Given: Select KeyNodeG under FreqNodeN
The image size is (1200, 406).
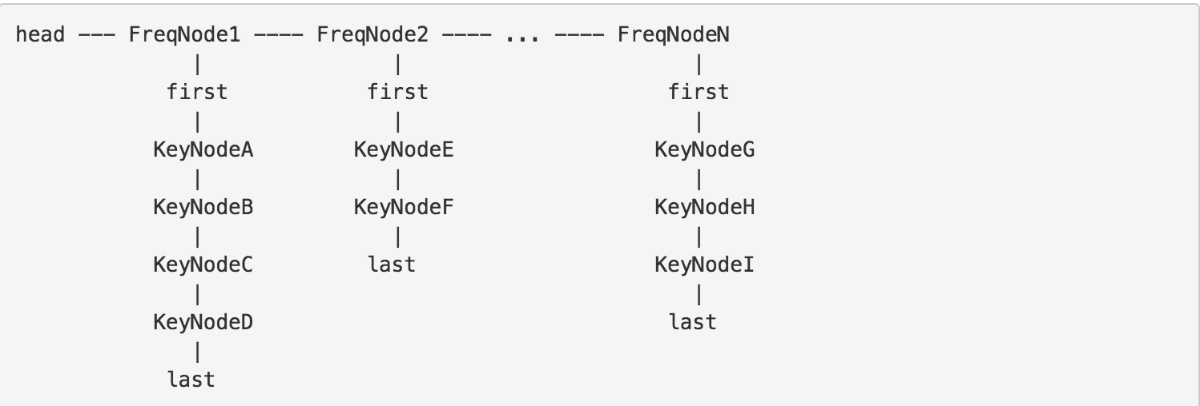Looking at the screenshot, I should pyautogui.click(x=705, y=150).
